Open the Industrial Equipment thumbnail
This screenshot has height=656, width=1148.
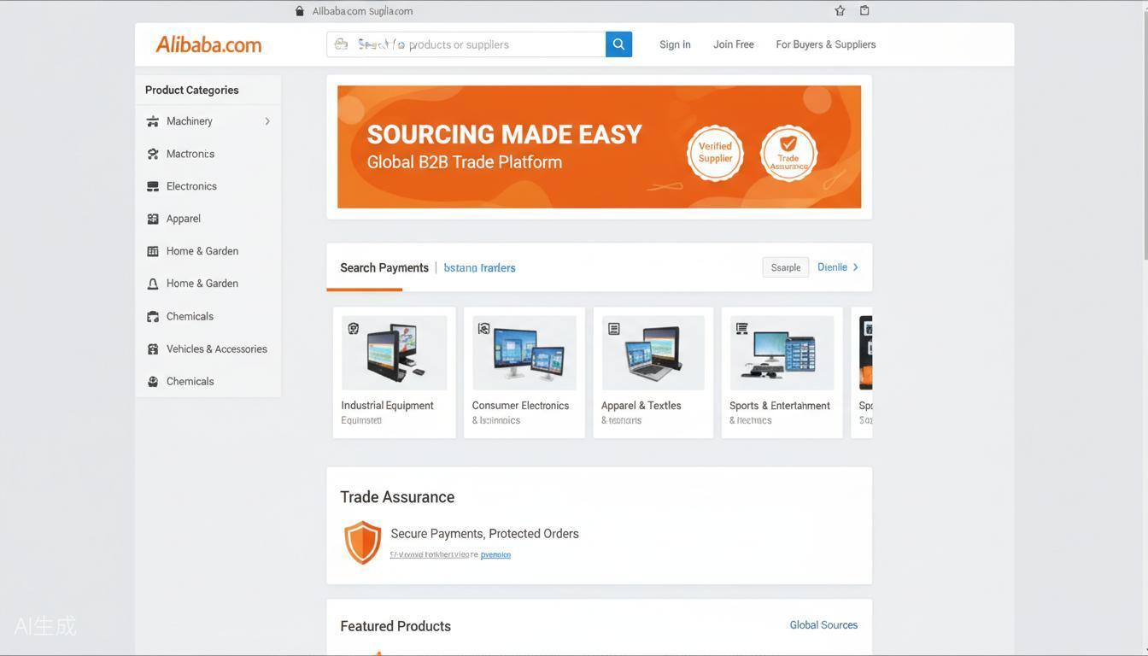tap(394, 353)
